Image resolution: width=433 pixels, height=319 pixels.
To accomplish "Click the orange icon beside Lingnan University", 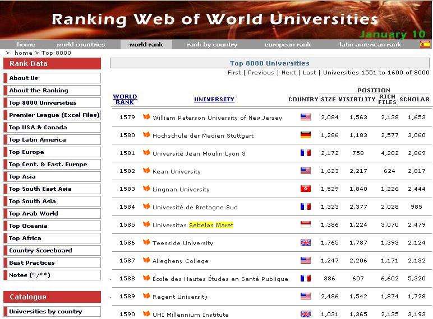I will point(146,189).
